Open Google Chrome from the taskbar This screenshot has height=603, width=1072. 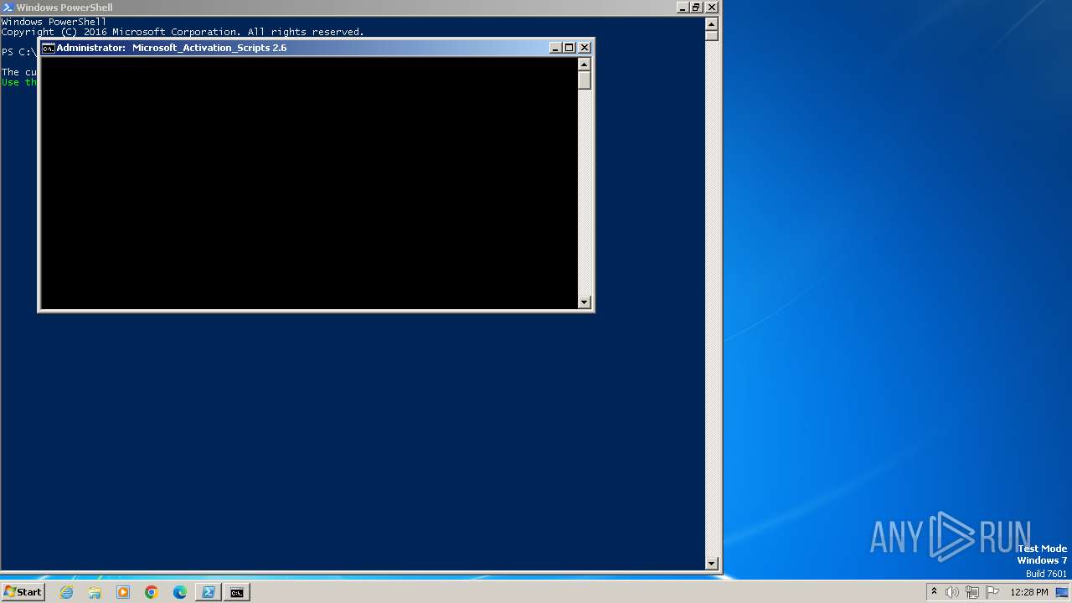[152, 592]
